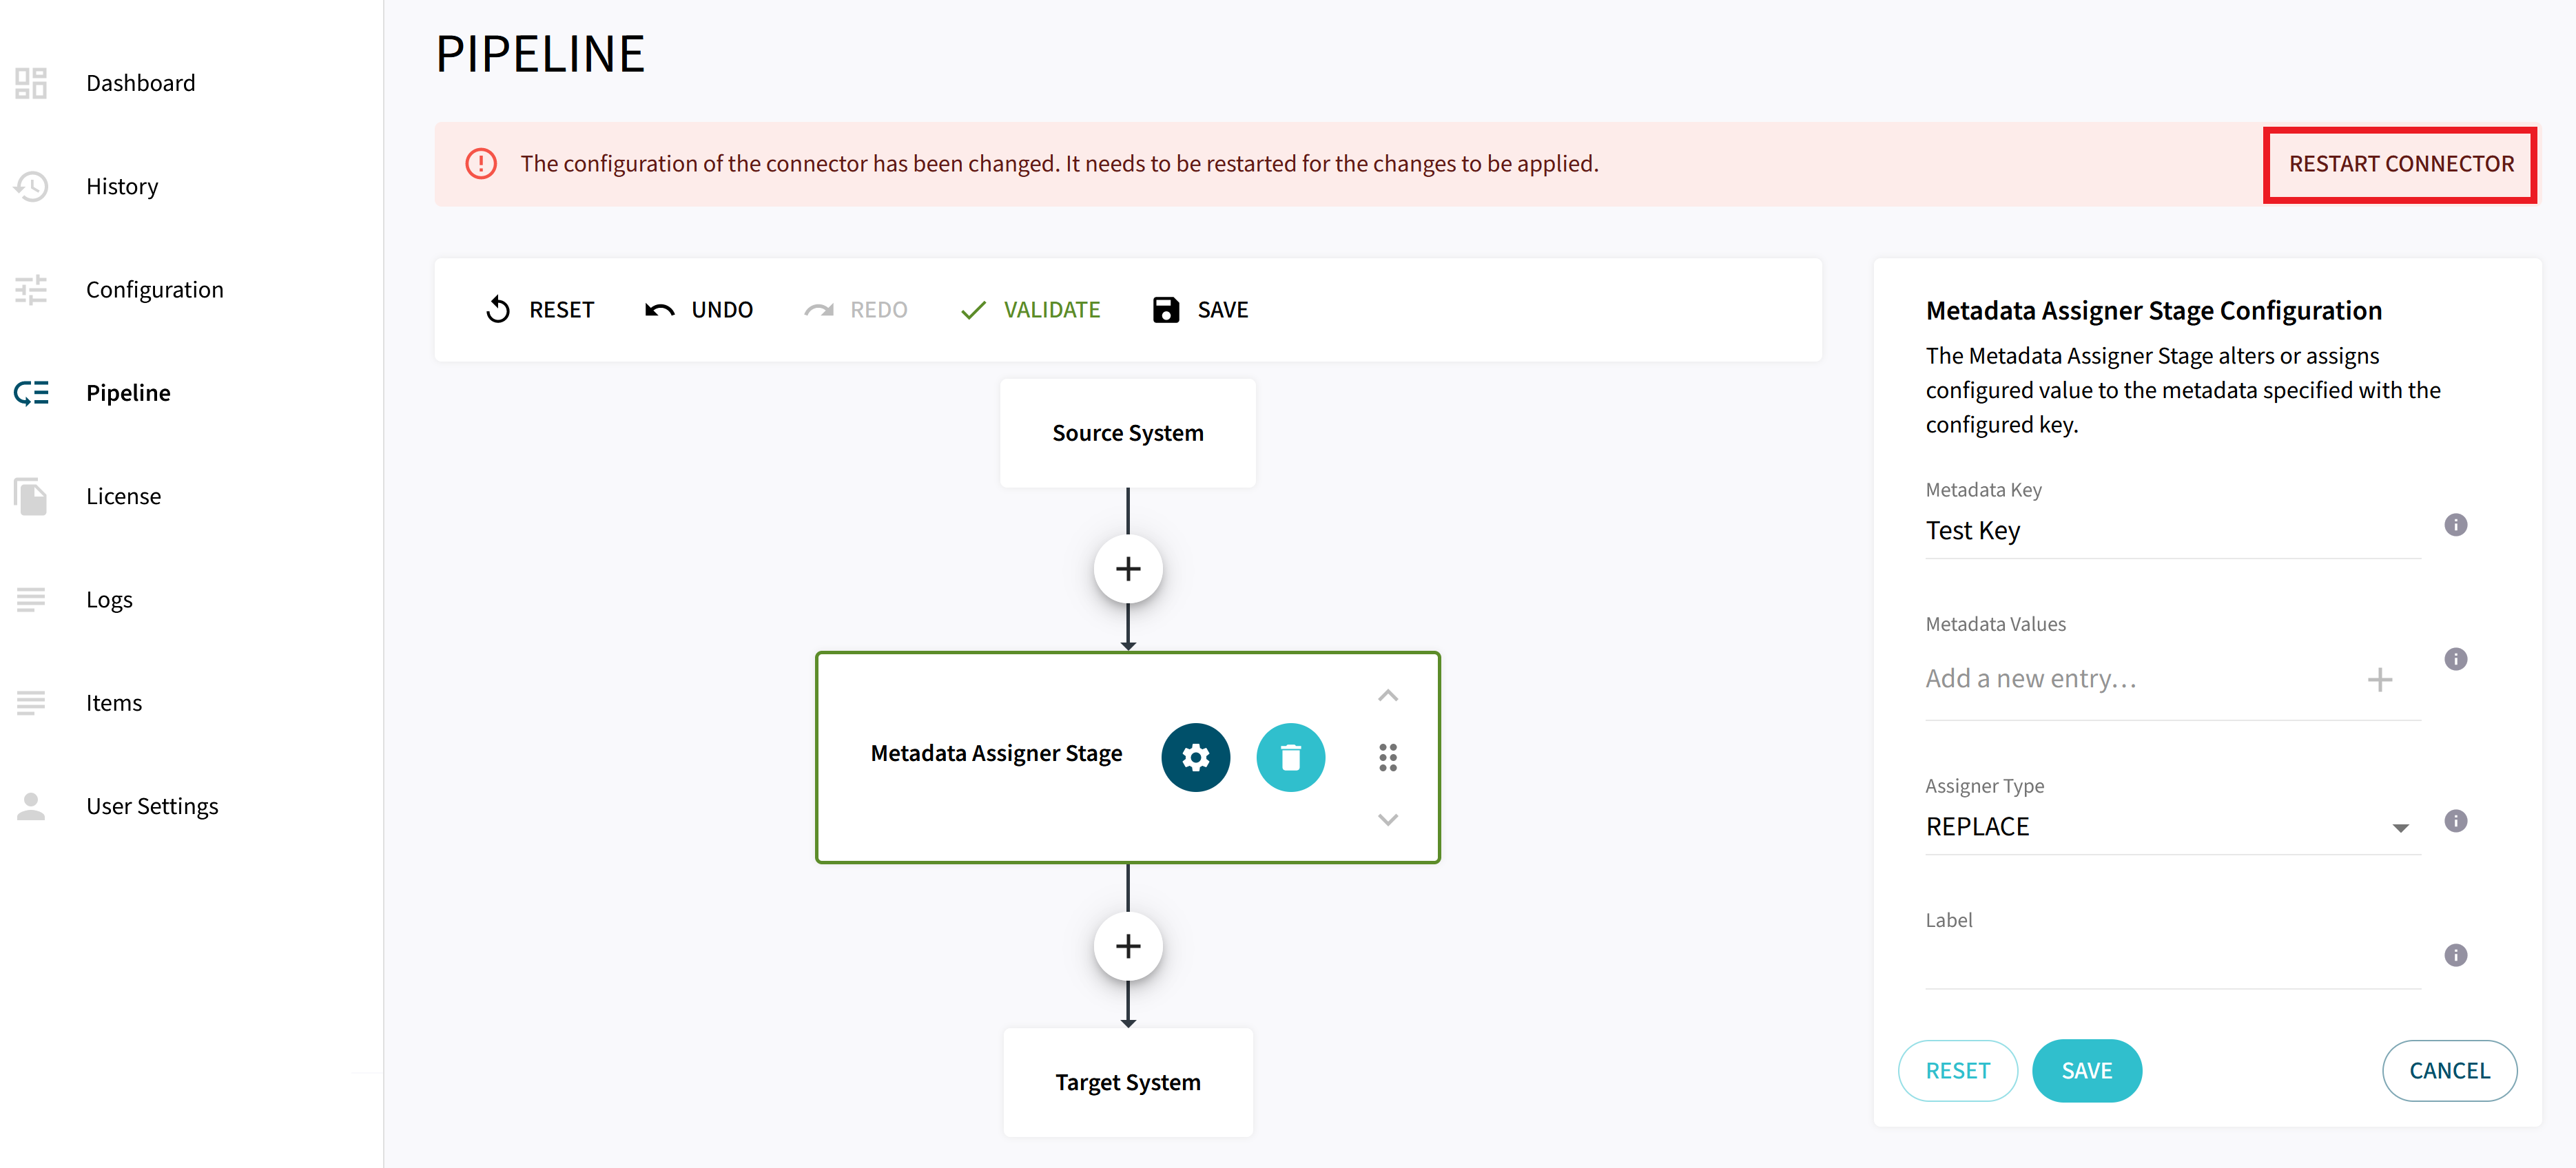Open the Dashboard page
Screen dimensions: 2576x1168
tap(140, 83)
